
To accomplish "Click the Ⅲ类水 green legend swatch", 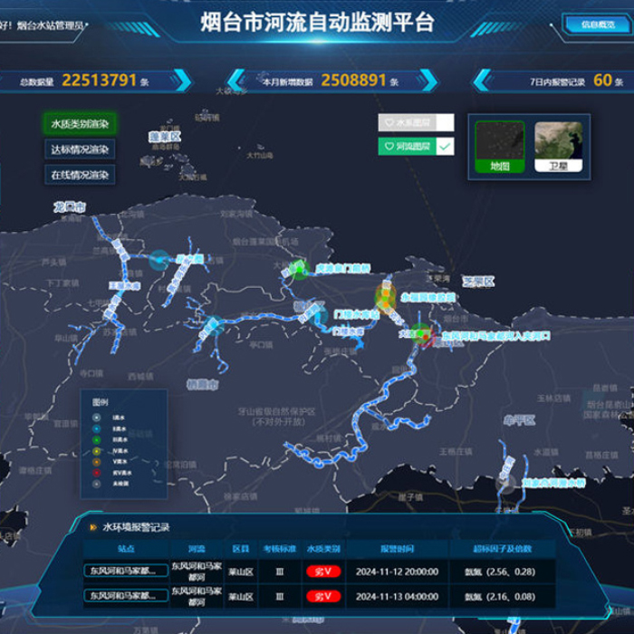I will point(96,439).
